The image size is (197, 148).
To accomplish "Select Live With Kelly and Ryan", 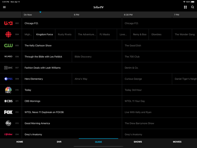I will (x=160, y=112).
